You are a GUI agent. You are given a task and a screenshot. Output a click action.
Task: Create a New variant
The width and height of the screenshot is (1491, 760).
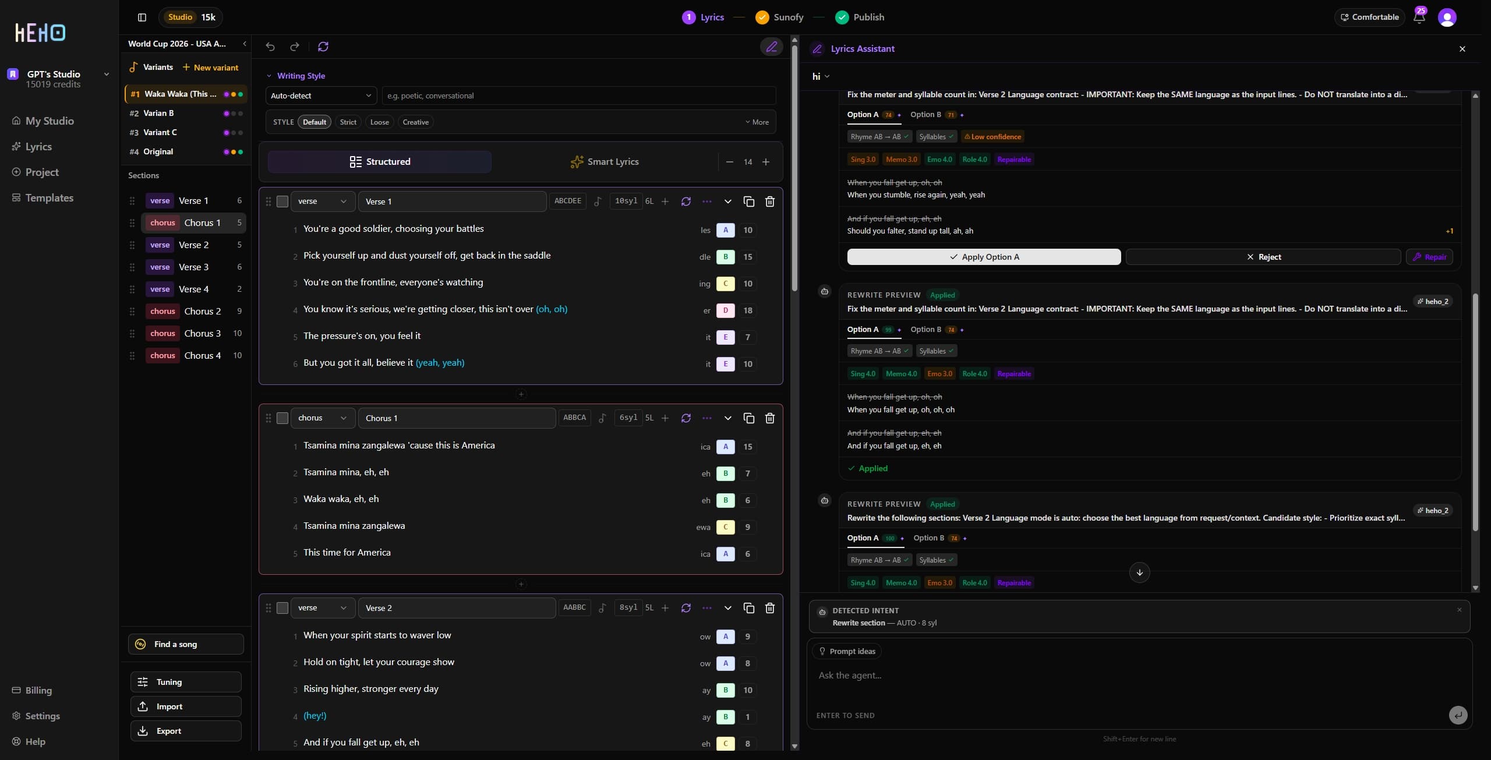pos(210,68)
